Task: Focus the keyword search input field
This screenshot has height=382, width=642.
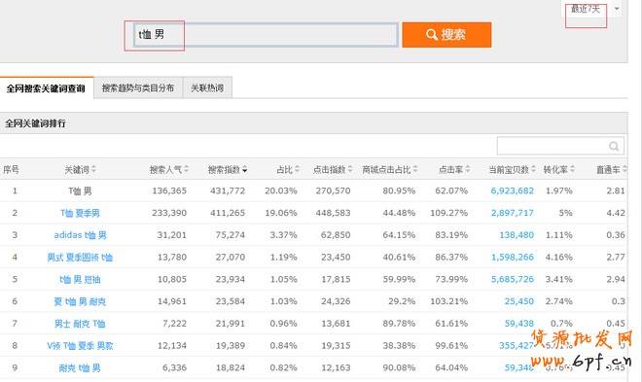Action: pos(266,35)
